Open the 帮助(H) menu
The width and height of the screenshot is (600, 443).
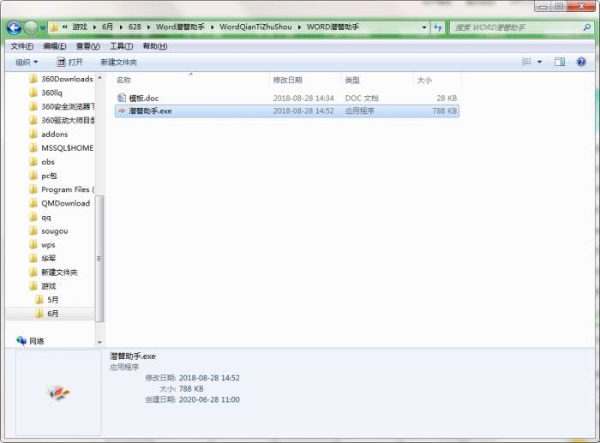(x=155, y=46)
